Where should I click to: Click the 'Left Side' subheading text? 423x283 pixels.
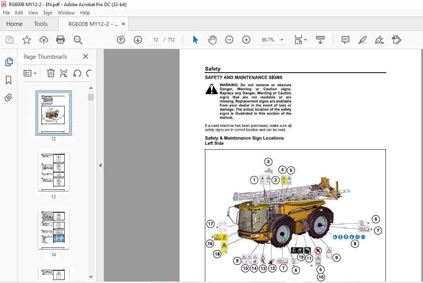tap(214, 143)
